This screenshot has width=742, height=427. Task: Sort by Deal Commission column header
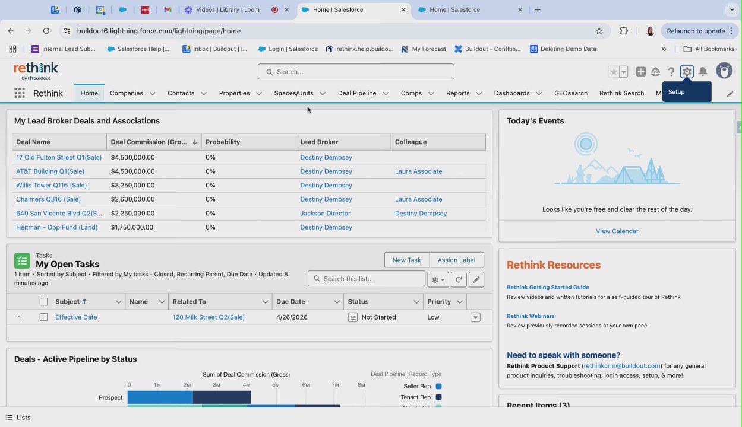(154, 142)
